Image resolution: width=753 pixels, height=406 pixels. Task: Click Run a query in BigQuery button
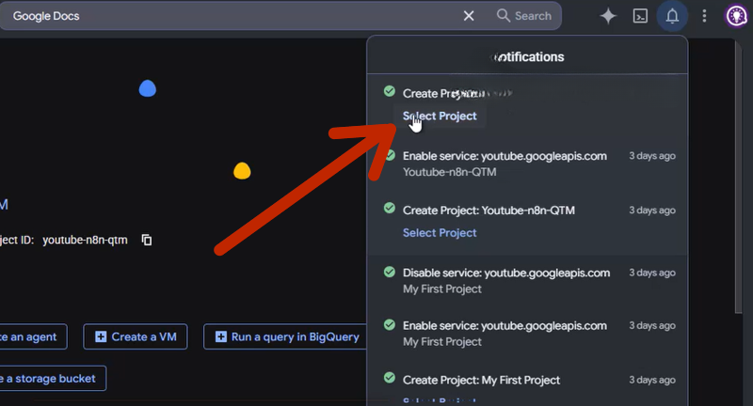click(x=286, y=337)
